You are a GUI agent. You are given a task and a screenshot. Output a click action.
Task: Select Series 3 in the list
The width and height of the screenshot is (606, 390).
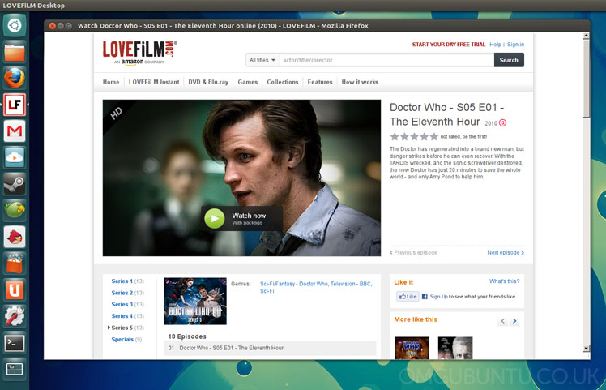(x=122, y=305)
